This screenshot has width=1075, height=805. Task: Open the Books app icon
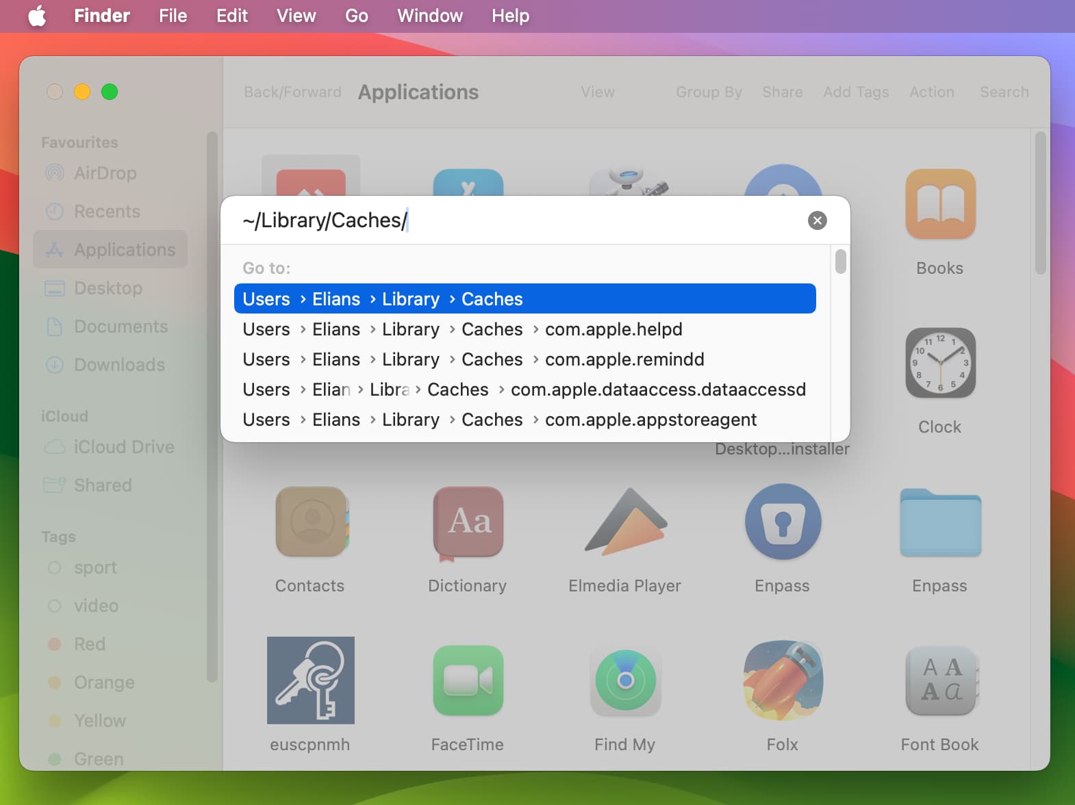click(x=940, y=204)
